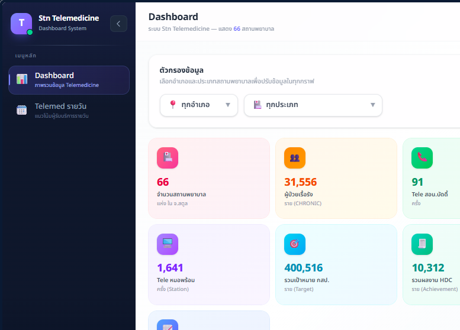This screenshot has height=330, width=460.
Task: Click the แห่ง ใน จ.สตูล caption
Action: 172,203
